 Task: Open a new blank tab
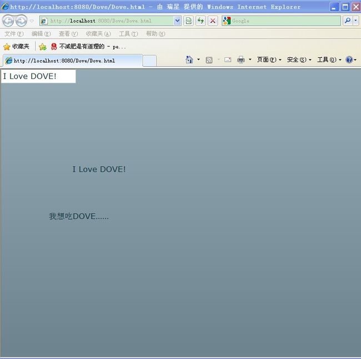pos(149,61)
